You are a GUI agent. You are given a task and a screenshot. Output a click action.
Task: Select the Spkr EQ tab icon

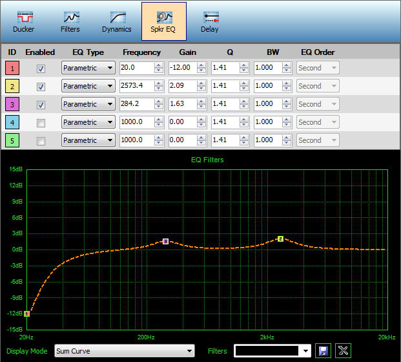163,21
